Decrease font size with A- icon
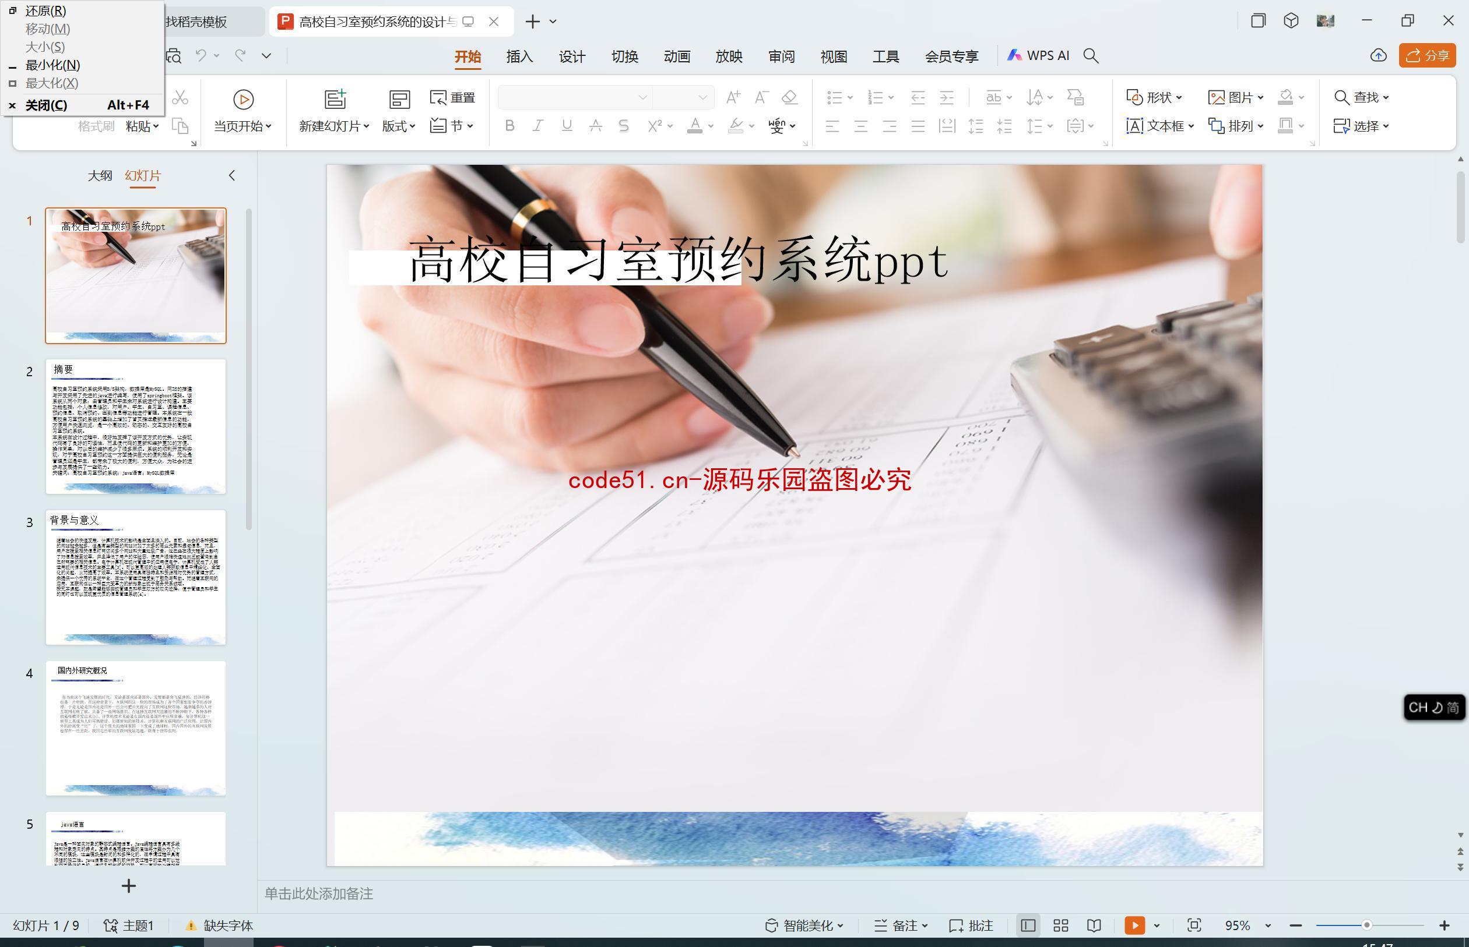This screenshot has height=947, width=1469. click(761, 97)
